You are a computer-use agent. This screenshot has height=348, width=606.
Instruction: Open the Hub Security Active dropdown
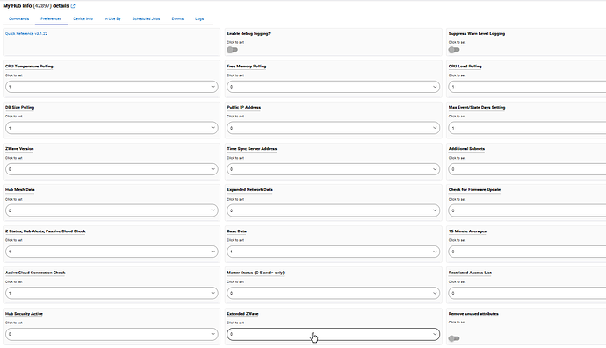[x=112, y=334]
